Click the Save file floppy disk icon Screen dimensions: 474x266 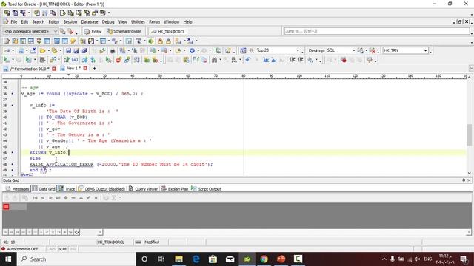click(68, 51)
